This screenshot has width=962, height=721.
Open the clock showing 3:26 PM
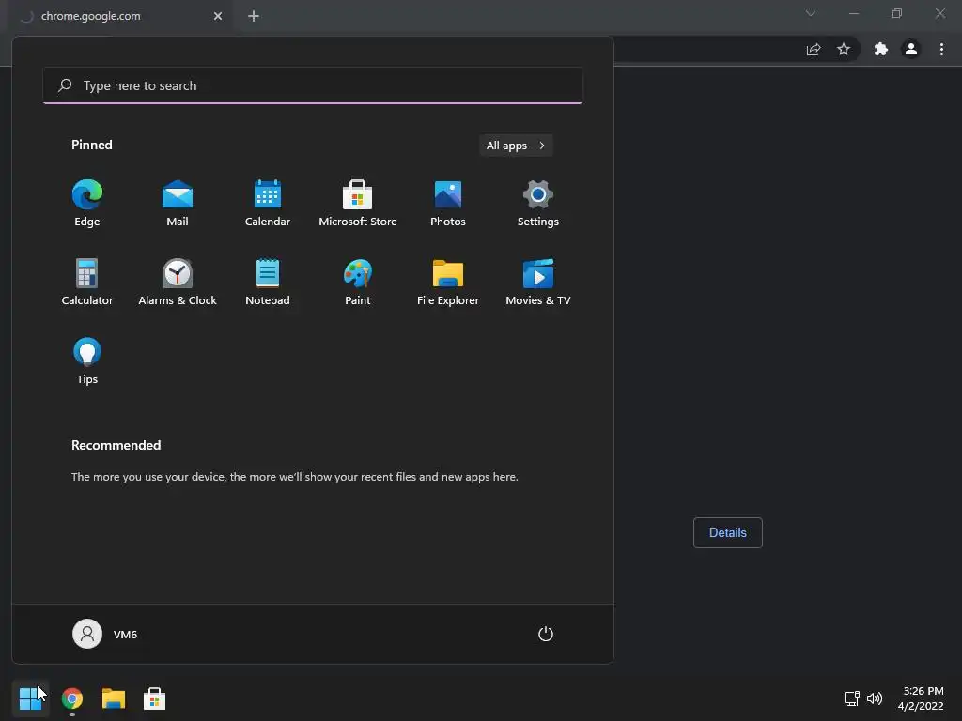(921, 698)
